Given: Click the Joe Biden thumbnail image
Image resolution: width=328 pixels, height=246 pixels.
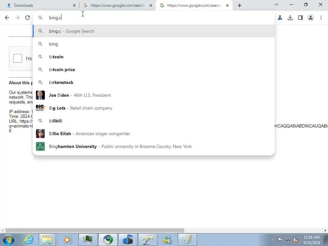Looking at the screenshot, I should click(40, 95).
